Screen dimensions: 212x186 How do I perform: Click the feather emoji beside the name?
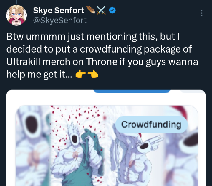91,10
